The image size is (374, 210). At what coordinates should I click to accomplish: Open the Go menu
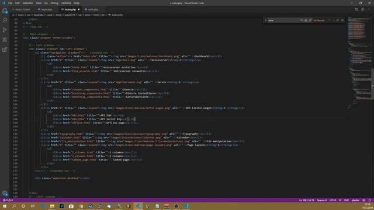[46, 3]
